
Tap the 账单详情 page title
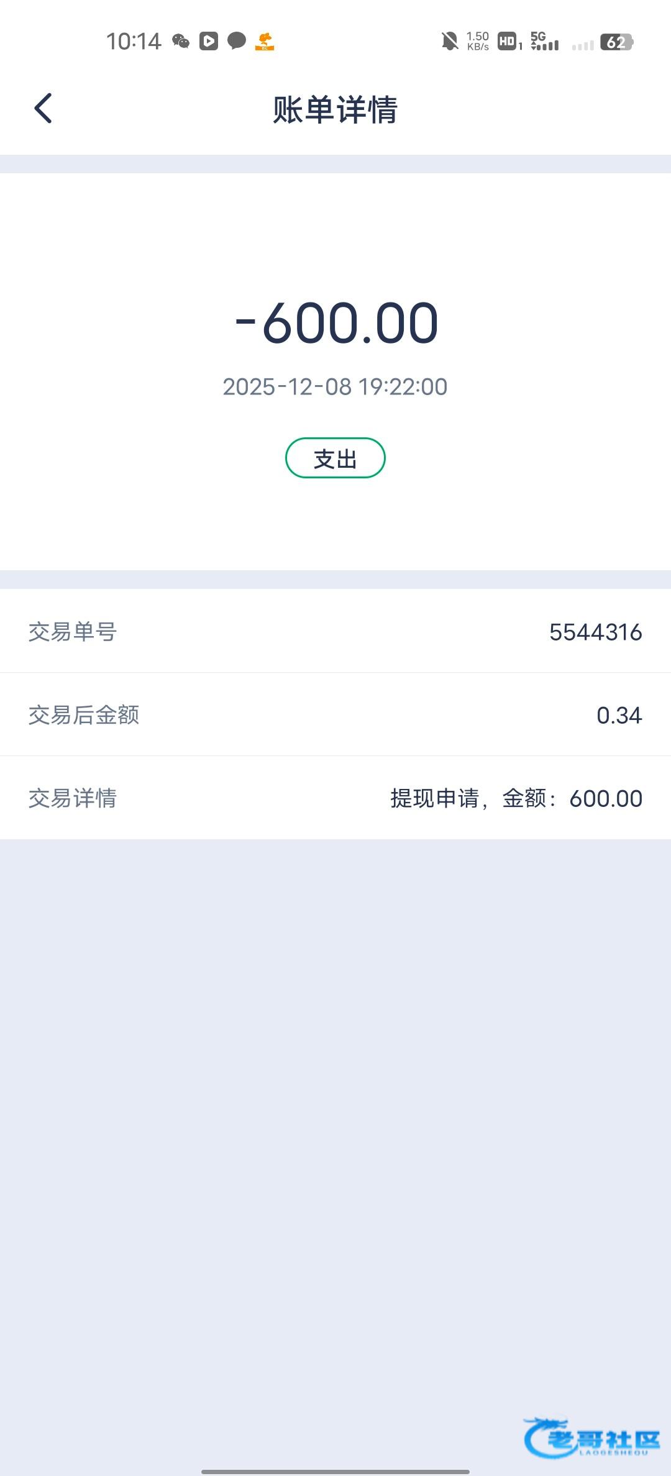tap(335, 110)
